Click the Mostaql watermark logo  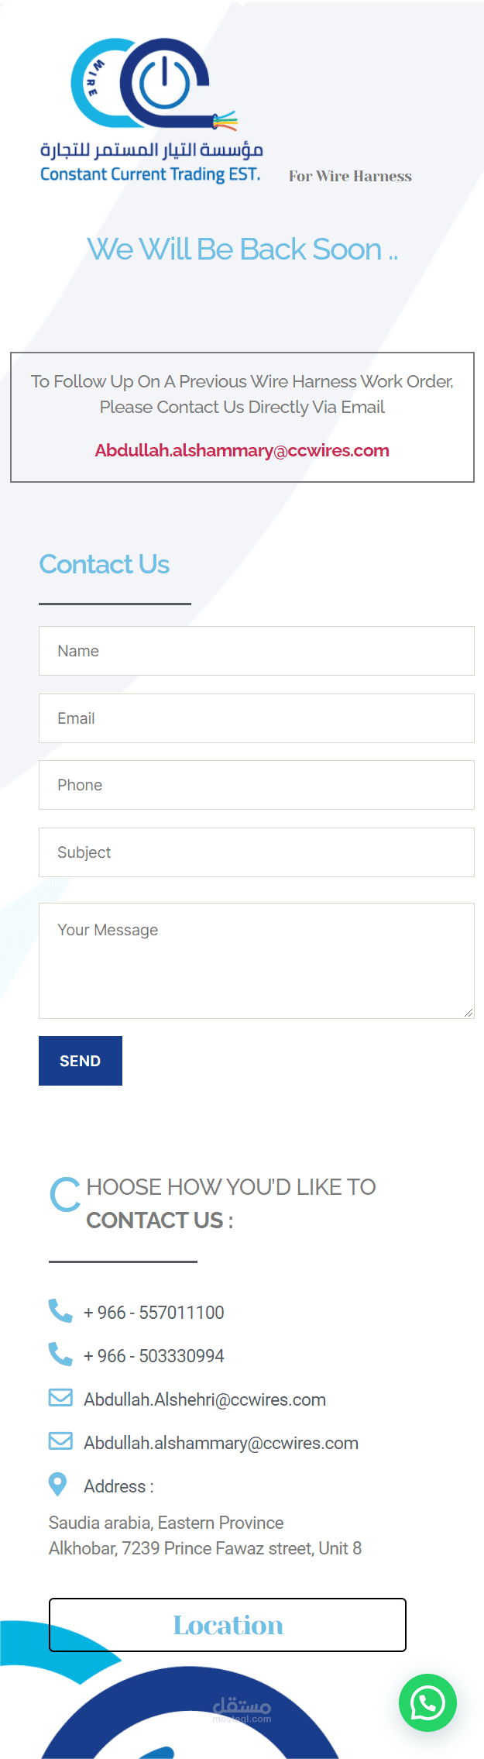(242, 1708)
